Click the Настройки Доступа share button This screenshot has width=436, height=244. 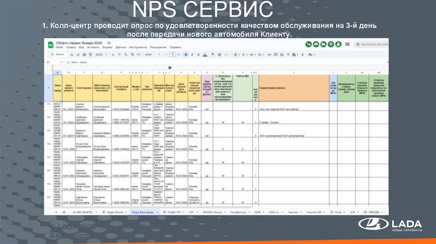pyautogui.click(x=371, y=44)
